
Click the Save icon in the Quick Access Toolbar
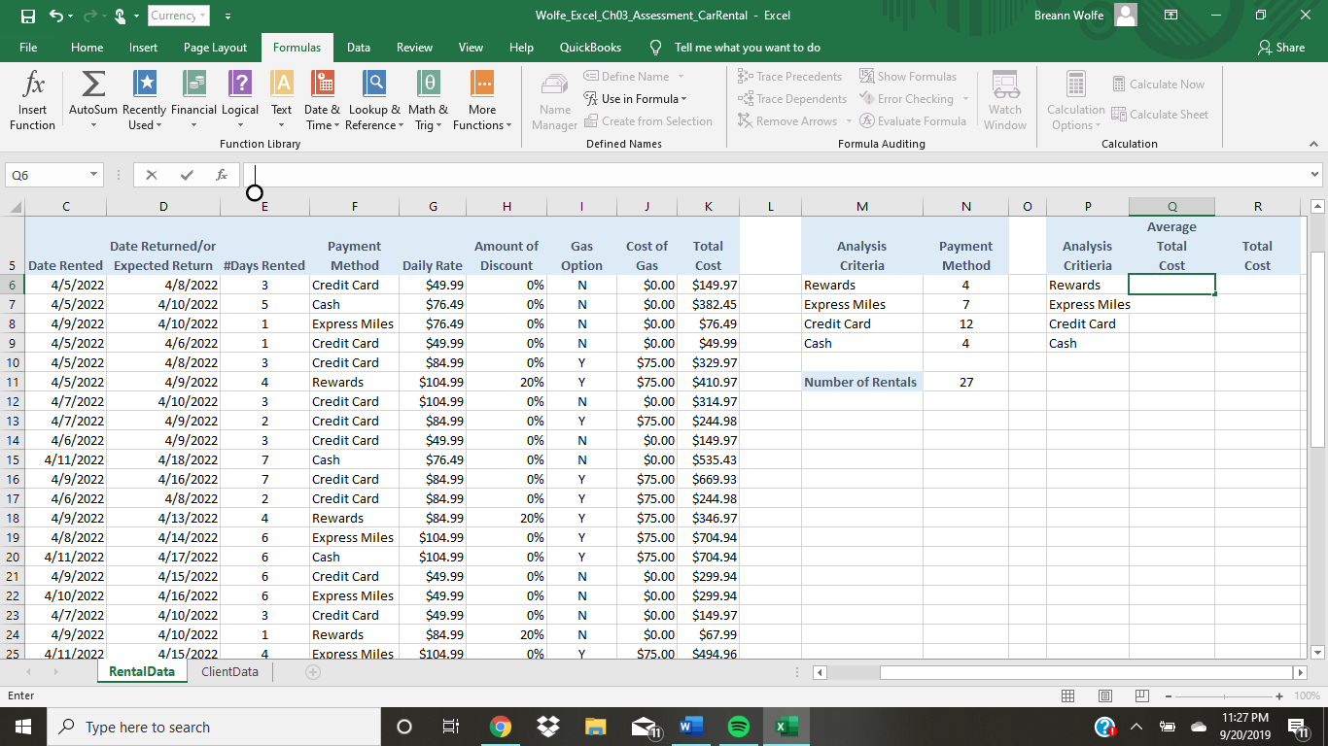pos(28,17)
